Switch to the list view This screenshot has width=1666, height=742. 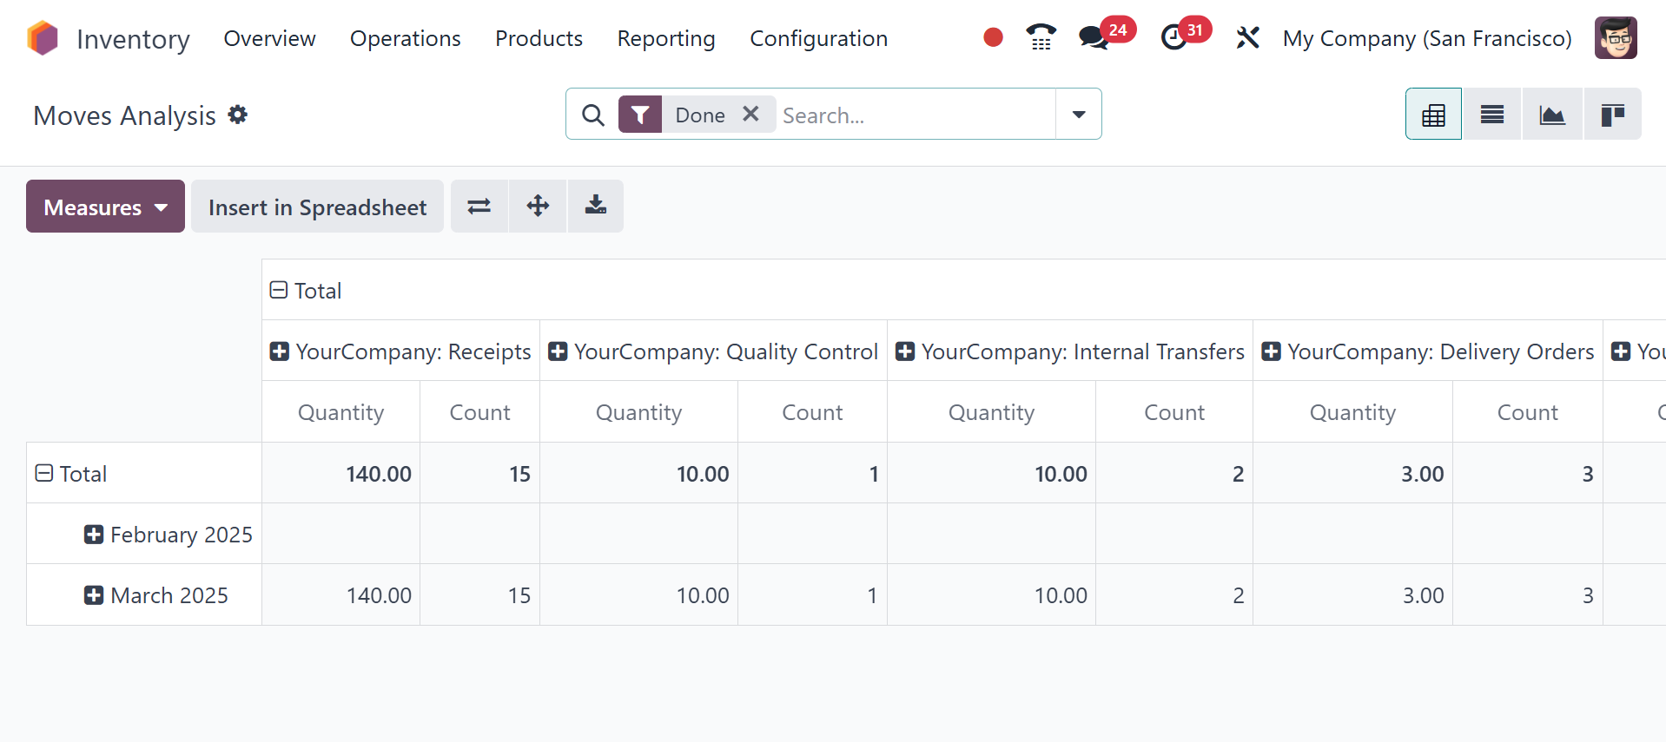[x=1491, y=115]
